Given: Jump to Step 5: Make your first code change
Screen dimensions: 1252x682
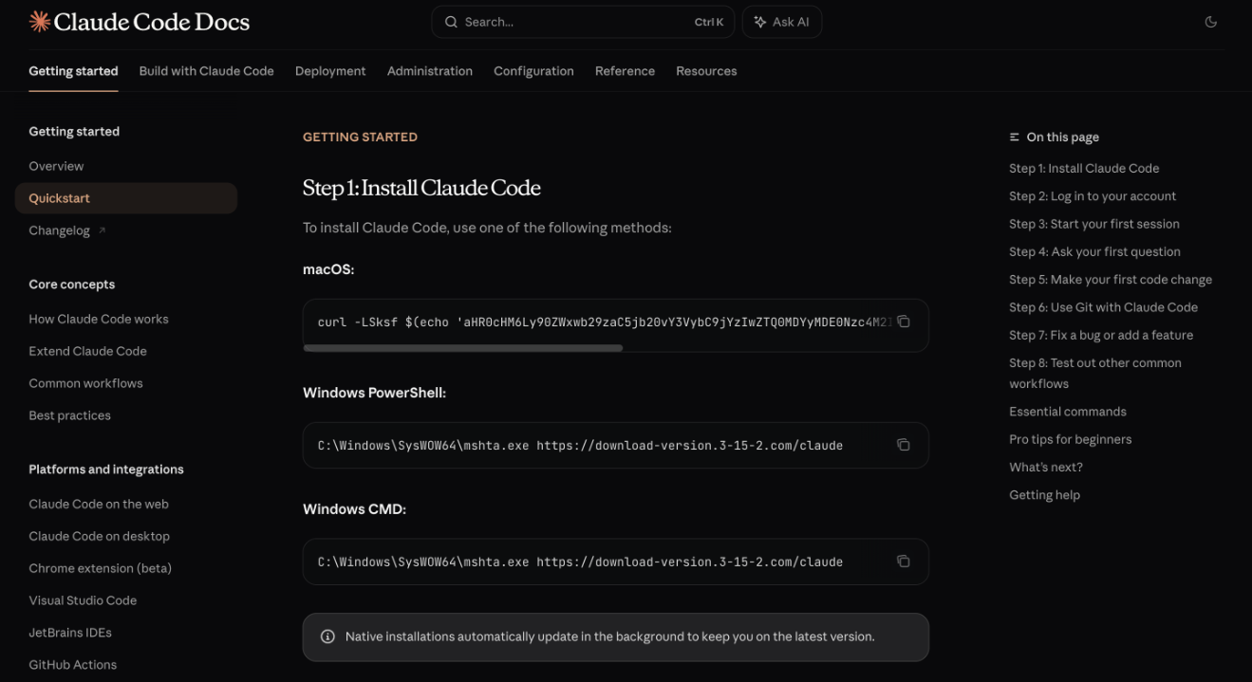Looking at the screenshot, I should [x=1111, y=279].
